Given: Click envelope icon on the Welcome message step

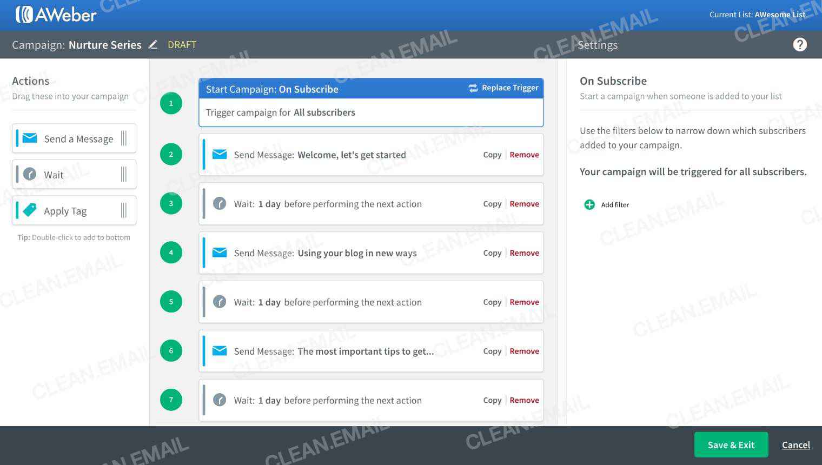Looking at the screenshot, I should tap(219, 154).
